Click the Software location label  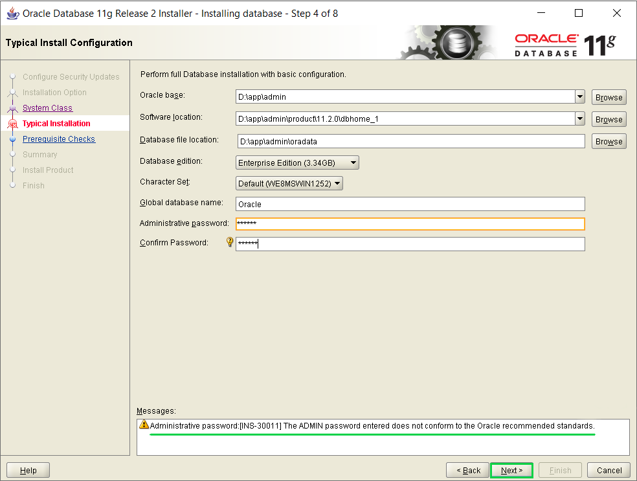(171, 117)
